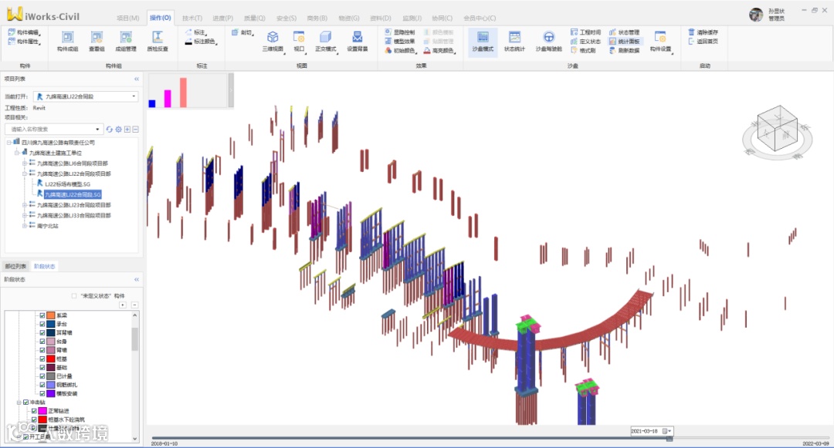Click 定义状态 define status
Image resolution: width=834 pixels, height=448 pixels.
pos(585,42)
